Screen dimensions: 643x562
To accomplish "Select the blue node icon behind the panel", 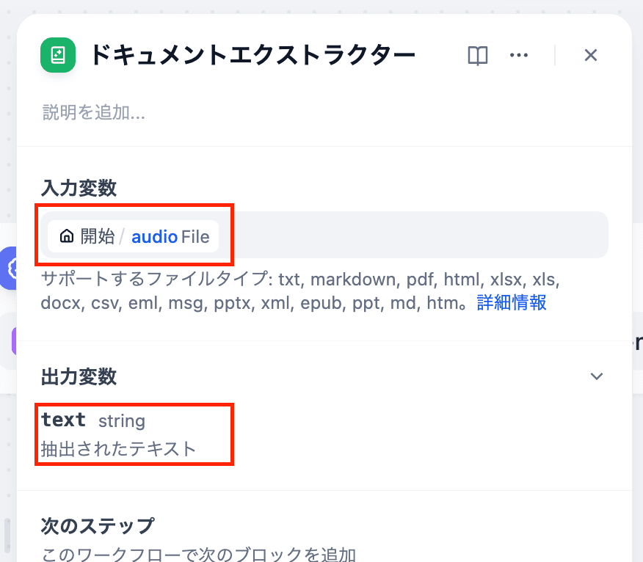I will 10,269.
